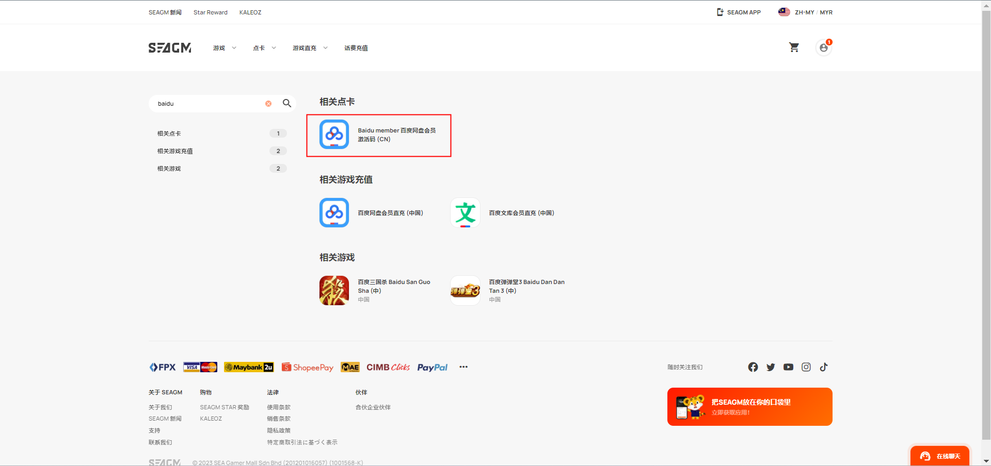
Task: Click the scrollbar down arrow
Action: tap(986, 461)
